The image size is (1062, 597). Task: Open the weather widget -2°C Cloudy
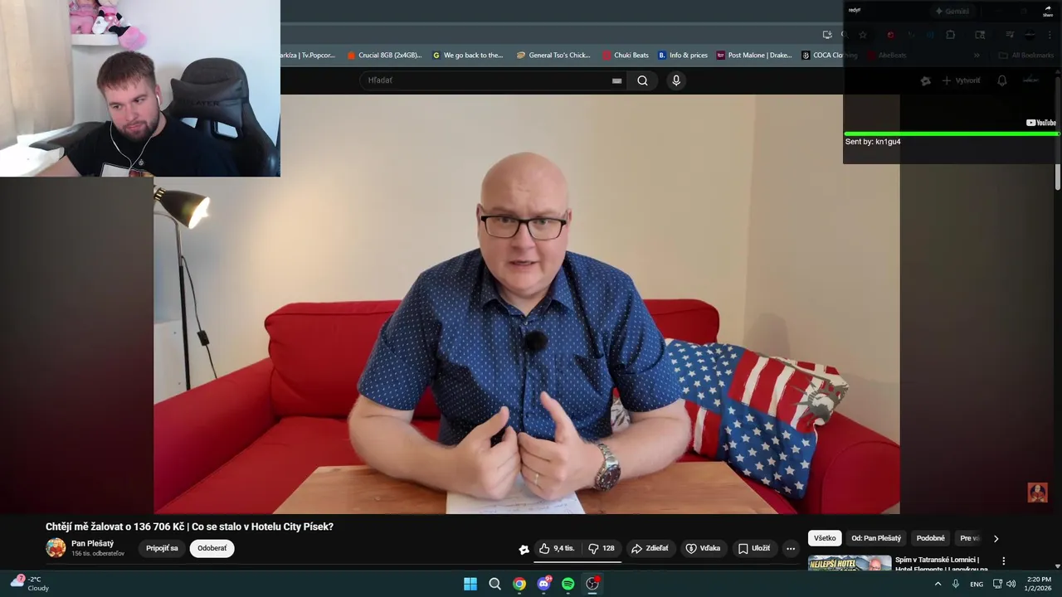coord(30,584)
